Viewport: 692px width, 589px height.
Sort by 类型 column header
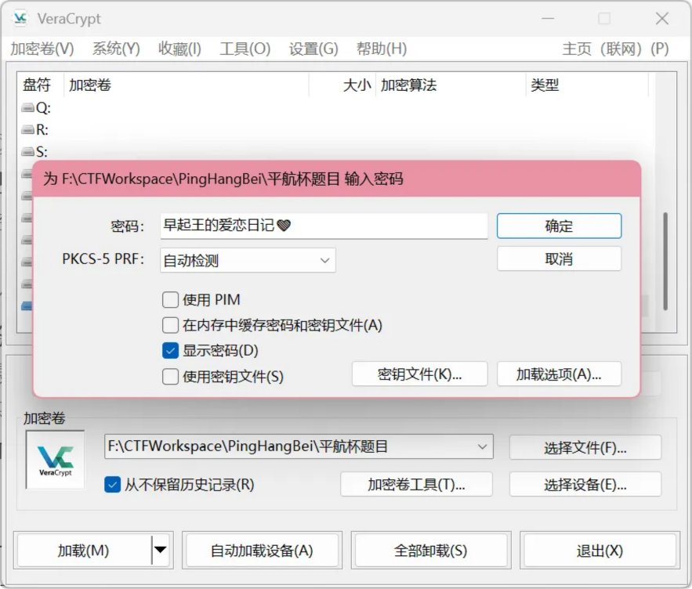pyautogui.click(x=588, y=85)
